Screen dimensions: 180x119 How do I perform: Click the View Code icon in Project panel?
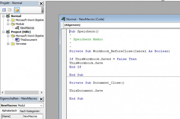pyautogui.click(x=4, y=10)
